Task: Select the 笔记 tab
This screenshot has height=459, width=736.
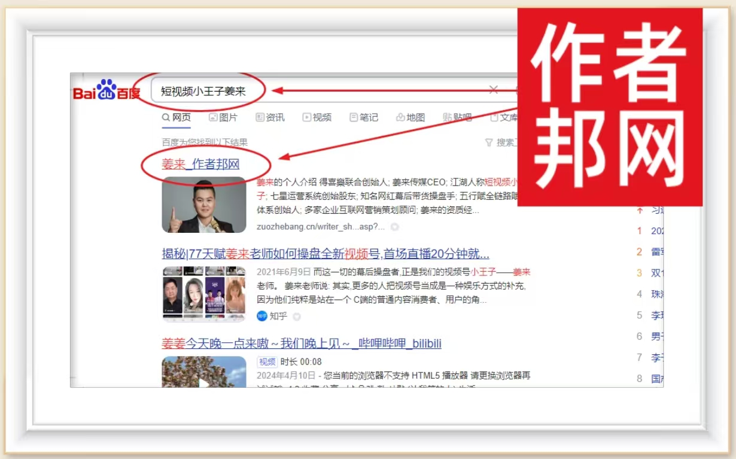Action: [x=364, y=117]
